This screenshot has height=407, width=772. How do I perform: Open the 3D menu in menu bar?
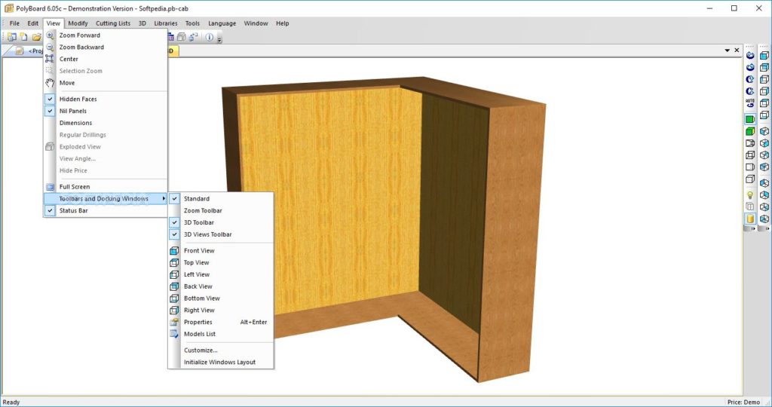tap(142, 23)
